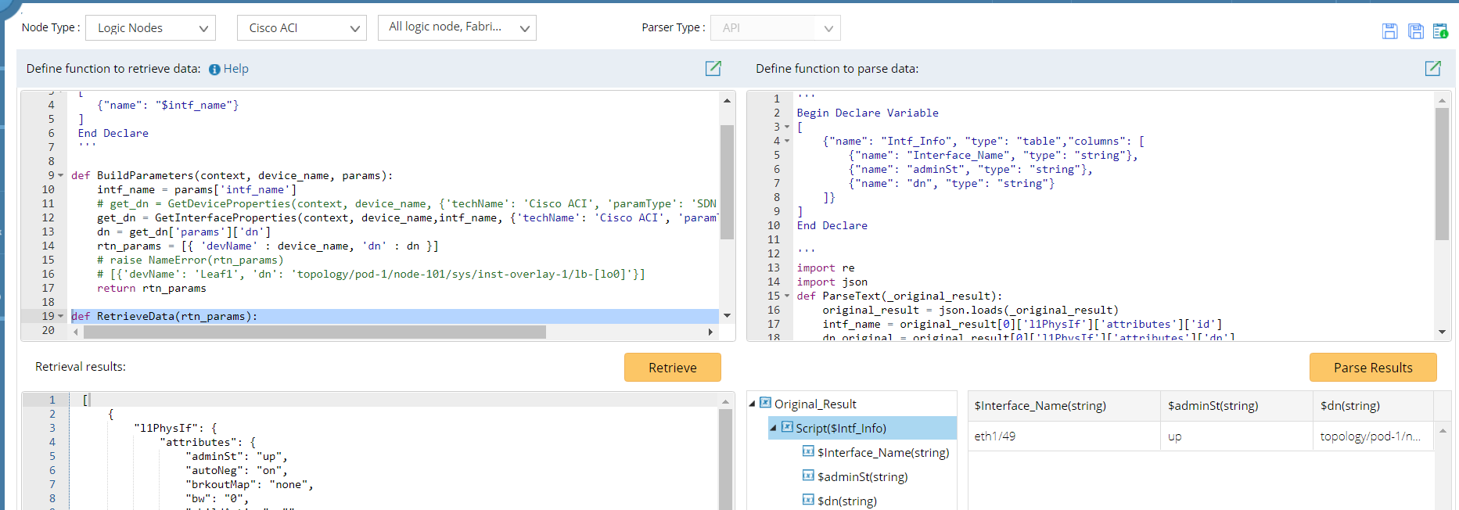Click the horizontal scrollbar of retrieve code editor
Image resolution: width=1459 pixels, height=510 pixels.
[x=314, y=332]
